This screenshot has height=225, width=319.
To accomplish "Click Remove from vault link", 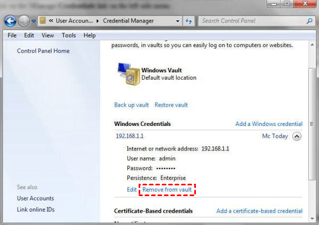I will point(167,190).
